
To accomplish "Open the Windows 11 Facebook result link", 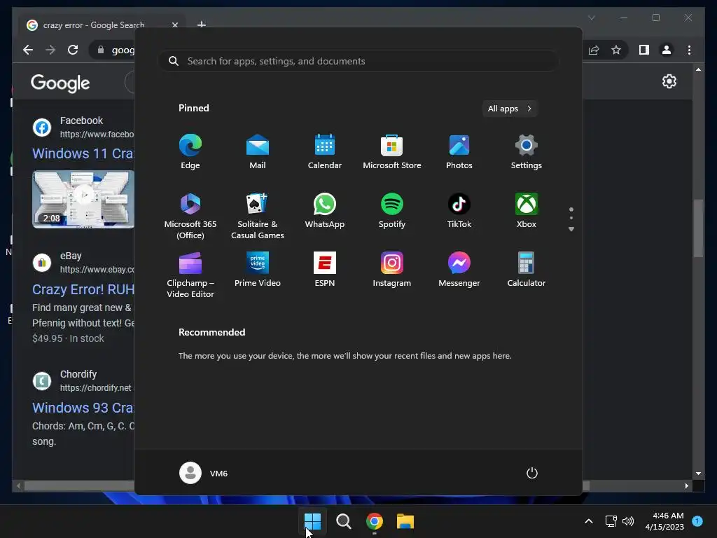I will coord(83,153).
